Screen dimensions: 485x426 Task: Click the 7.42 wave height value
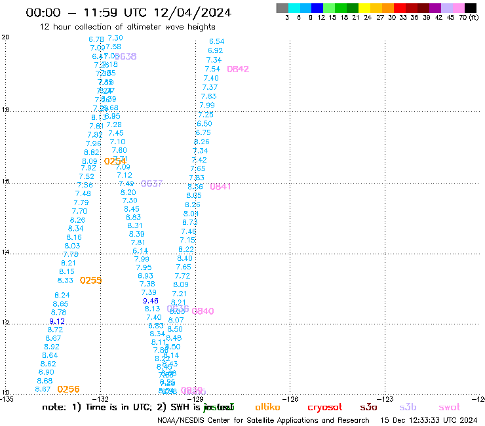pos(199,160)
